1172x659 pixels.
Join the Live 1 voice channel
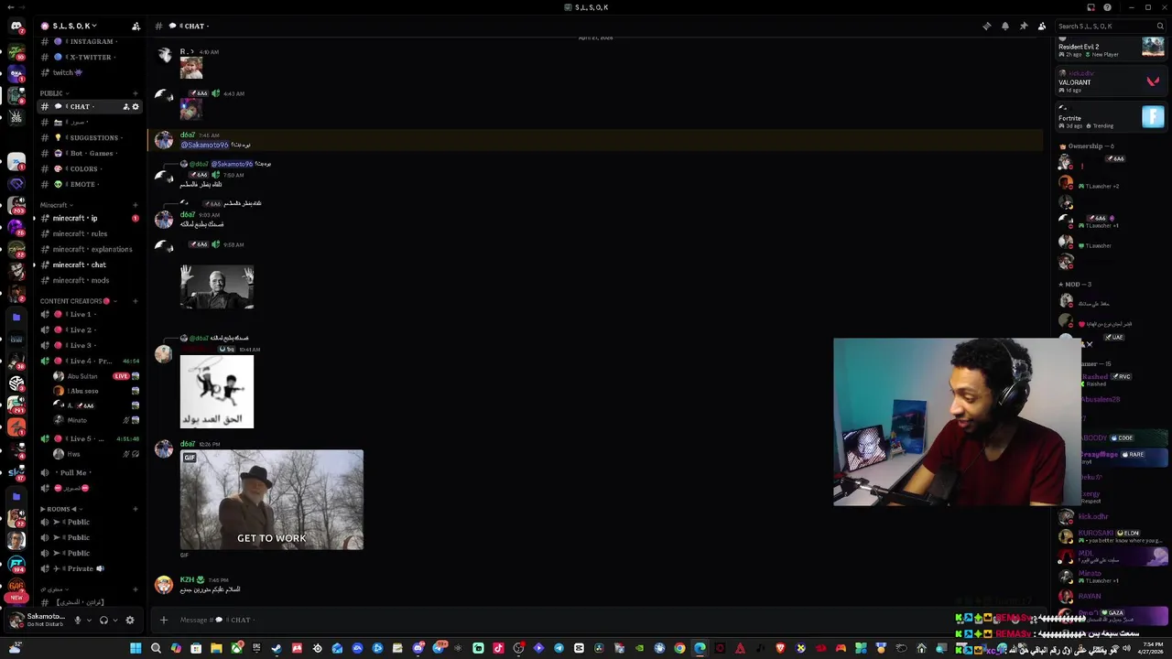[x=90, y=314]
